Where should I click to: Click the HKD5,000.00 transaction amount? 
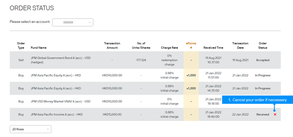(112, 115)
